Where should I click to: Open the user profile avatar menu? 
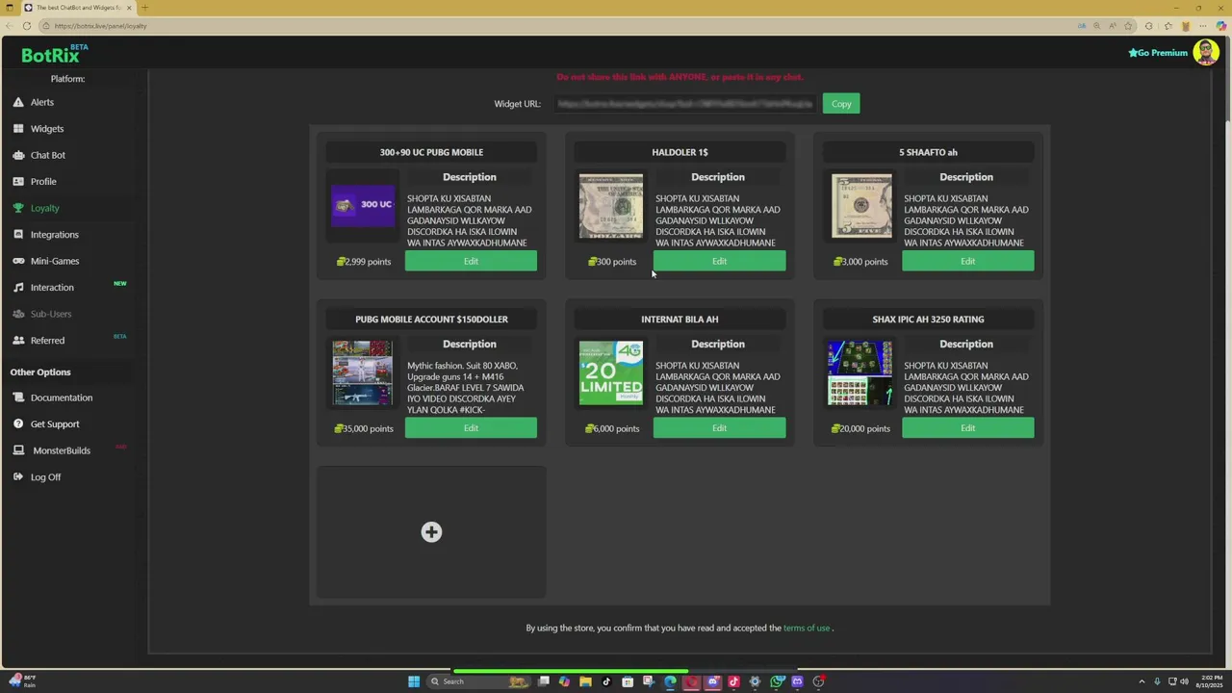1206,52
